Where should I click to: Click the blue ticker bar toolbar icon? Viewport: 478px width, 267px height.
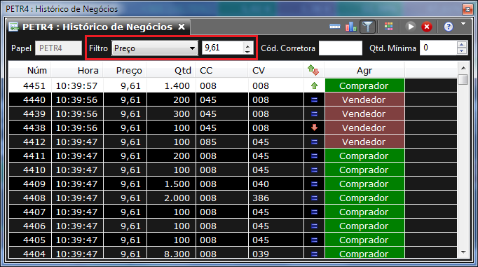(335, 27)
